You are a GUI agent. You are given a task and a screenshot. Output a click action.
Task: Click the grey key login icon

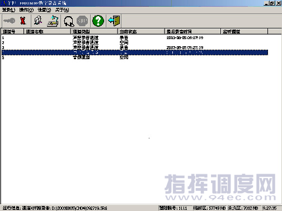tap(9, 21)
